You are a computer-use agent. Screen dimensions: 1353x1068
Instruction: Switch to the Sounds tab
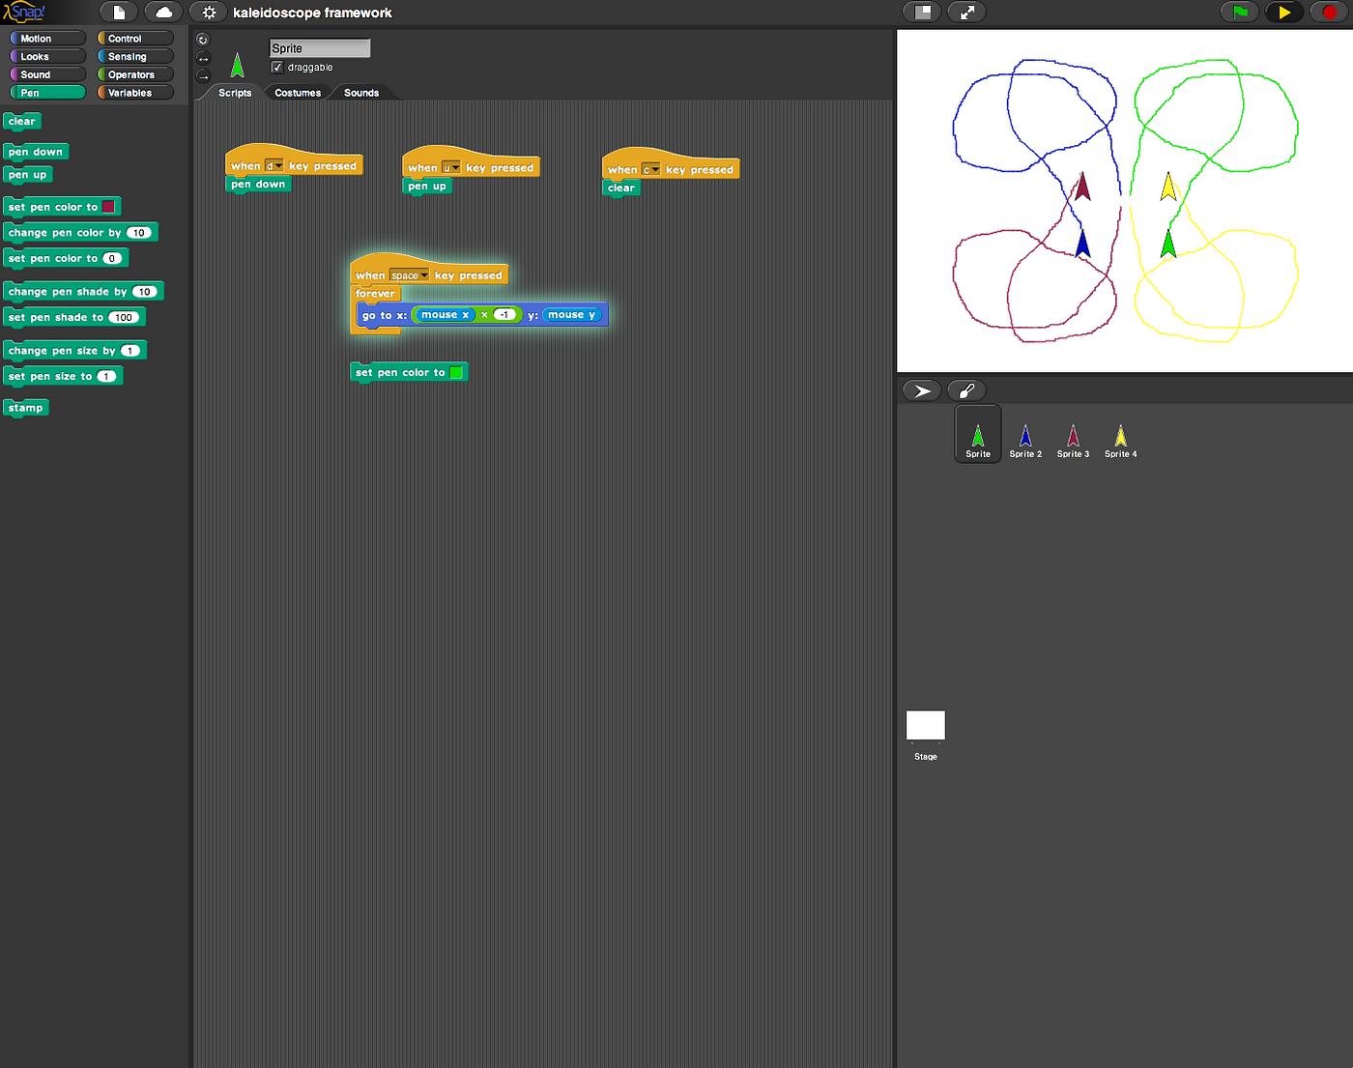point(361,93)
